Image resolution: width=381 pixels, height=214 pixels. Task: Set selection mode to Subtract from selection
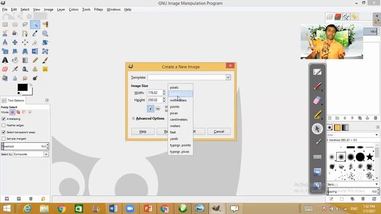tap(24, 112)
